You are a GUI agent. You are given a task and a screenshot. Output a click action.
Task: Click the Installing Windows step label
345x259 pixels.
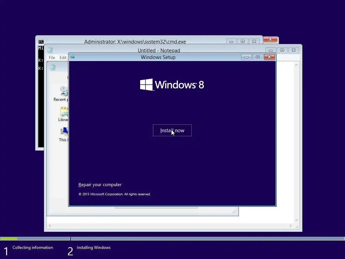(x=94, y=248)
